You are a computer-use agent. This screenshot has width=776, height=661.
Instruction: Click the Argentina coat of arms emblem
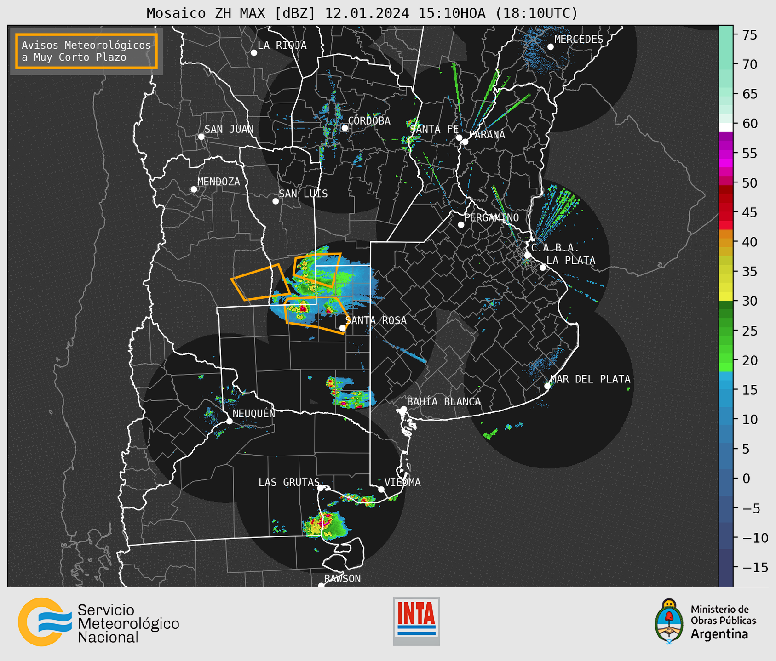click(x=669, y=621)
